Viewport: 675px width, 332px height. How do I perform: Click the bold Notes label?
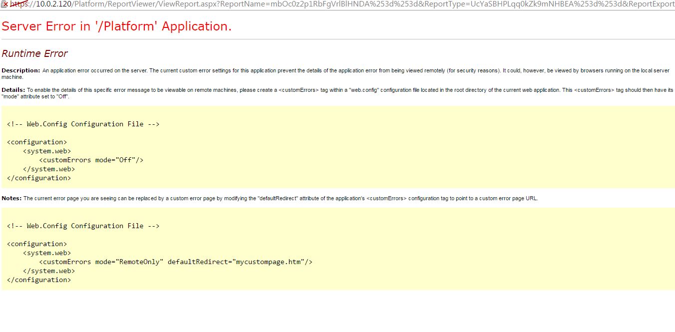(11, 198)
